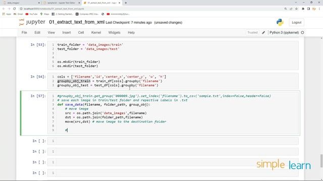The image size is (323, 181).
Task: Open the Gmail bookmark
Action: [18, 14]
